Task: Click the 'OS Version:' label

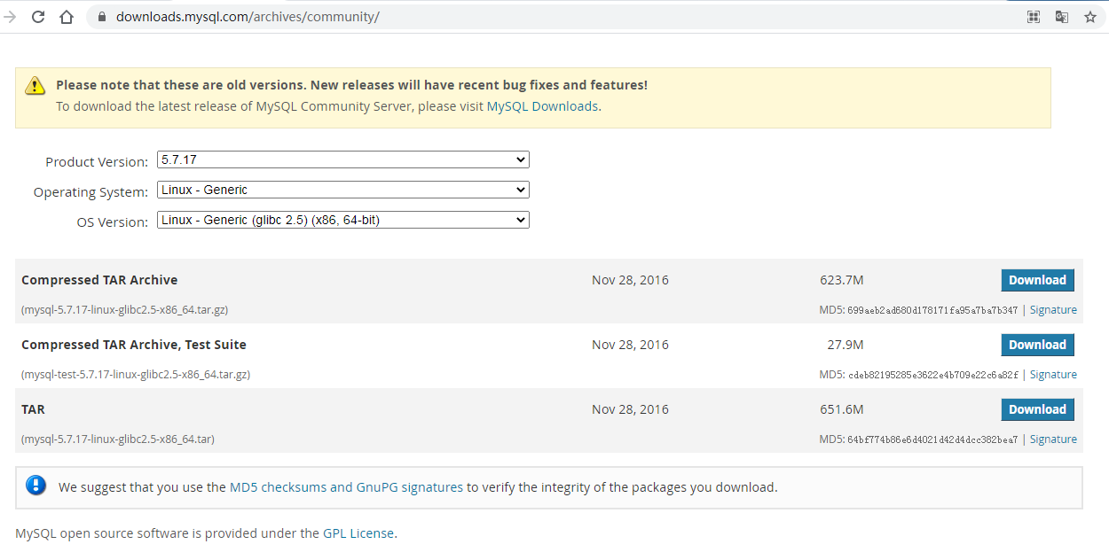Action: (x=113, y=222)
